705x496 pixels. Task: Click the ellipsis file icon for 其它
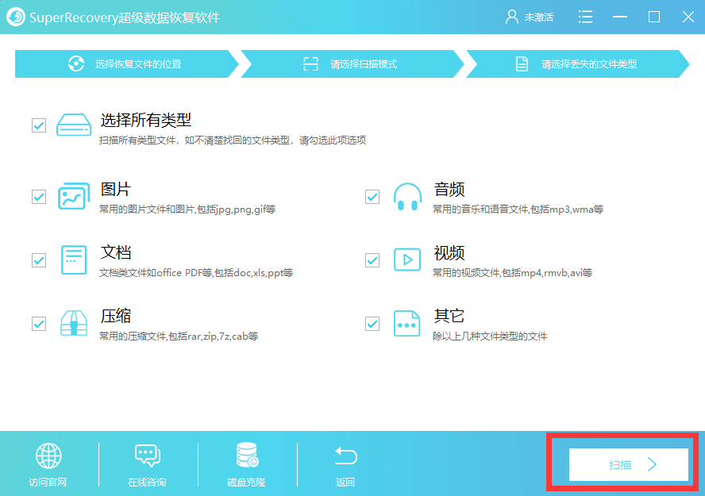tap(407, 324)
